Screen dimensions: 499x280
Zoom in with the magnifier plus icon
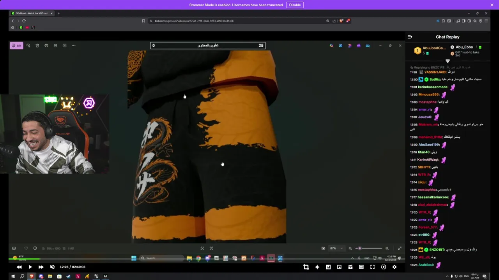pyautogui.click(x=387, y=248)
